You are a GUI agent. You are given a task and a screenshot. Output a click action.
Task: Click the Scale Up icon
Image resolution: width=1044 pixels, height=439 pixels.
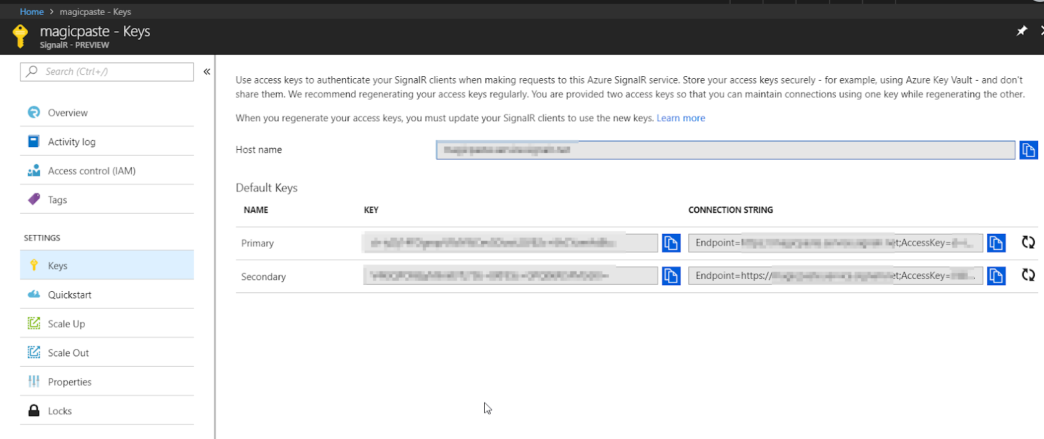click(x=34, y=323)
